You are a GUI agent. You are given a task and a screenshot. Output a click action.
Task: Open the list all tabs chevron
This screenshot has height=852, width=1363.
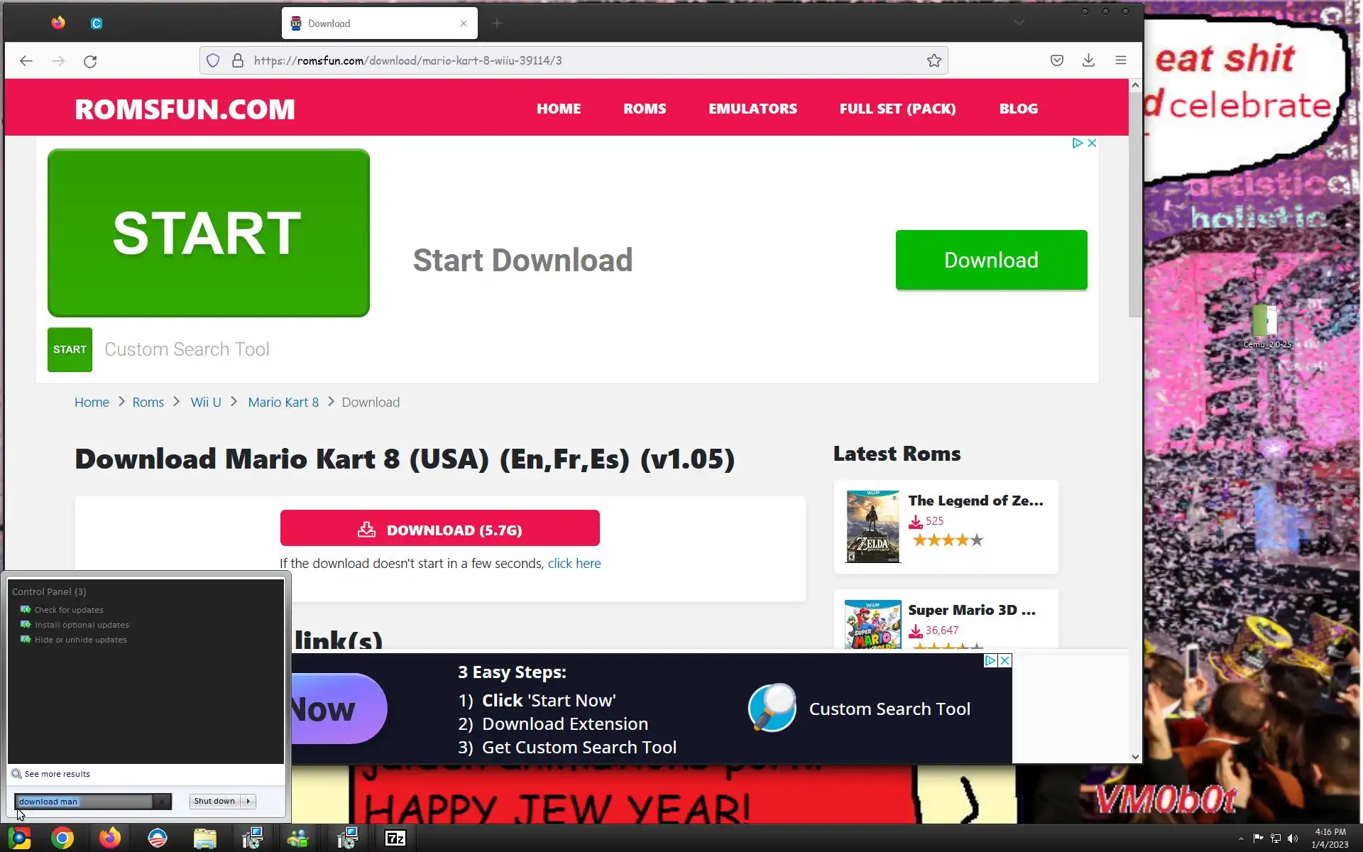click(1019, 23)
